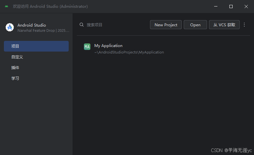The height and width of the screenshot is (155, 254).
Task: Go to the 学习 learn tab
Action: pos(36,78)
